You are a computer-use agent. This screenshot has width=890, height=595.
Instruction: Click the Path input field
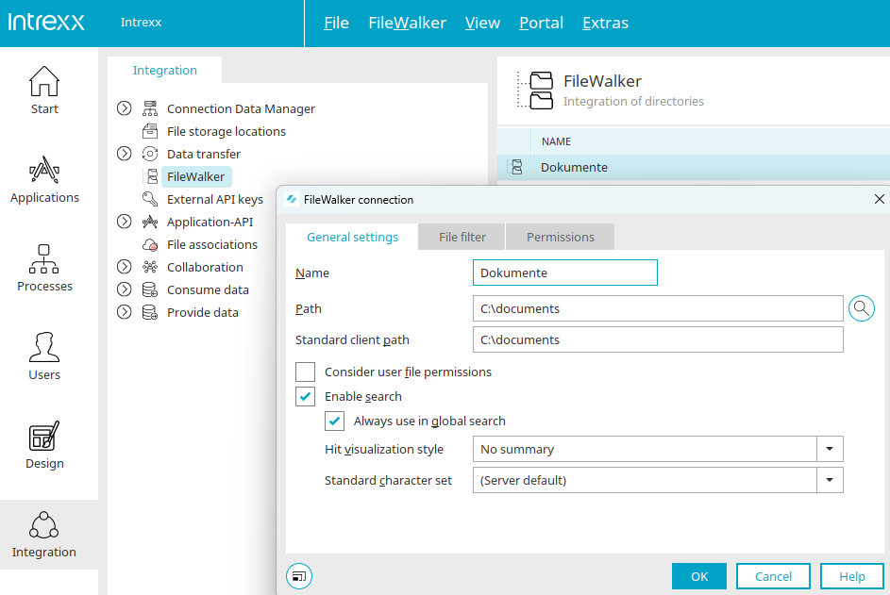coord(658,308)
